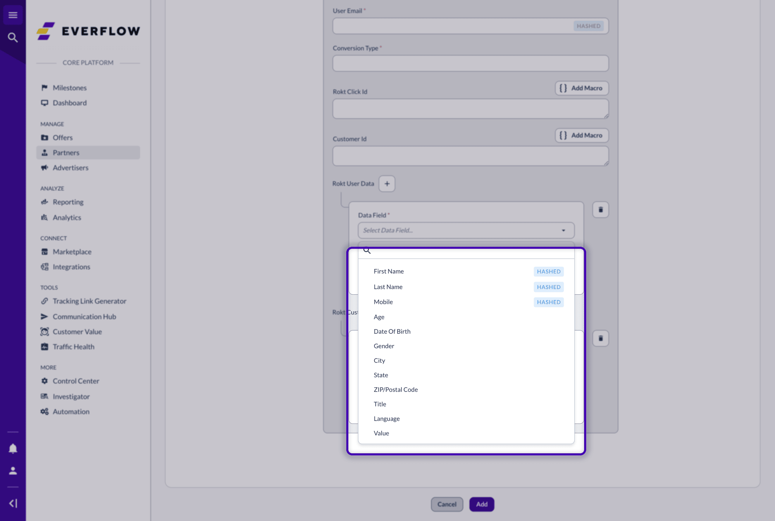Choose Date Of Birth option
Viewport: 775px width, 521px height.
click(x=466, y=331)
